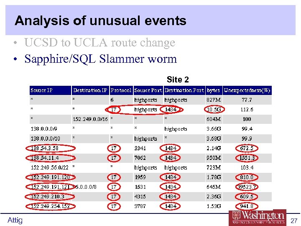Select the unexpectedness value "810.0"

click(x=247, y=177)
